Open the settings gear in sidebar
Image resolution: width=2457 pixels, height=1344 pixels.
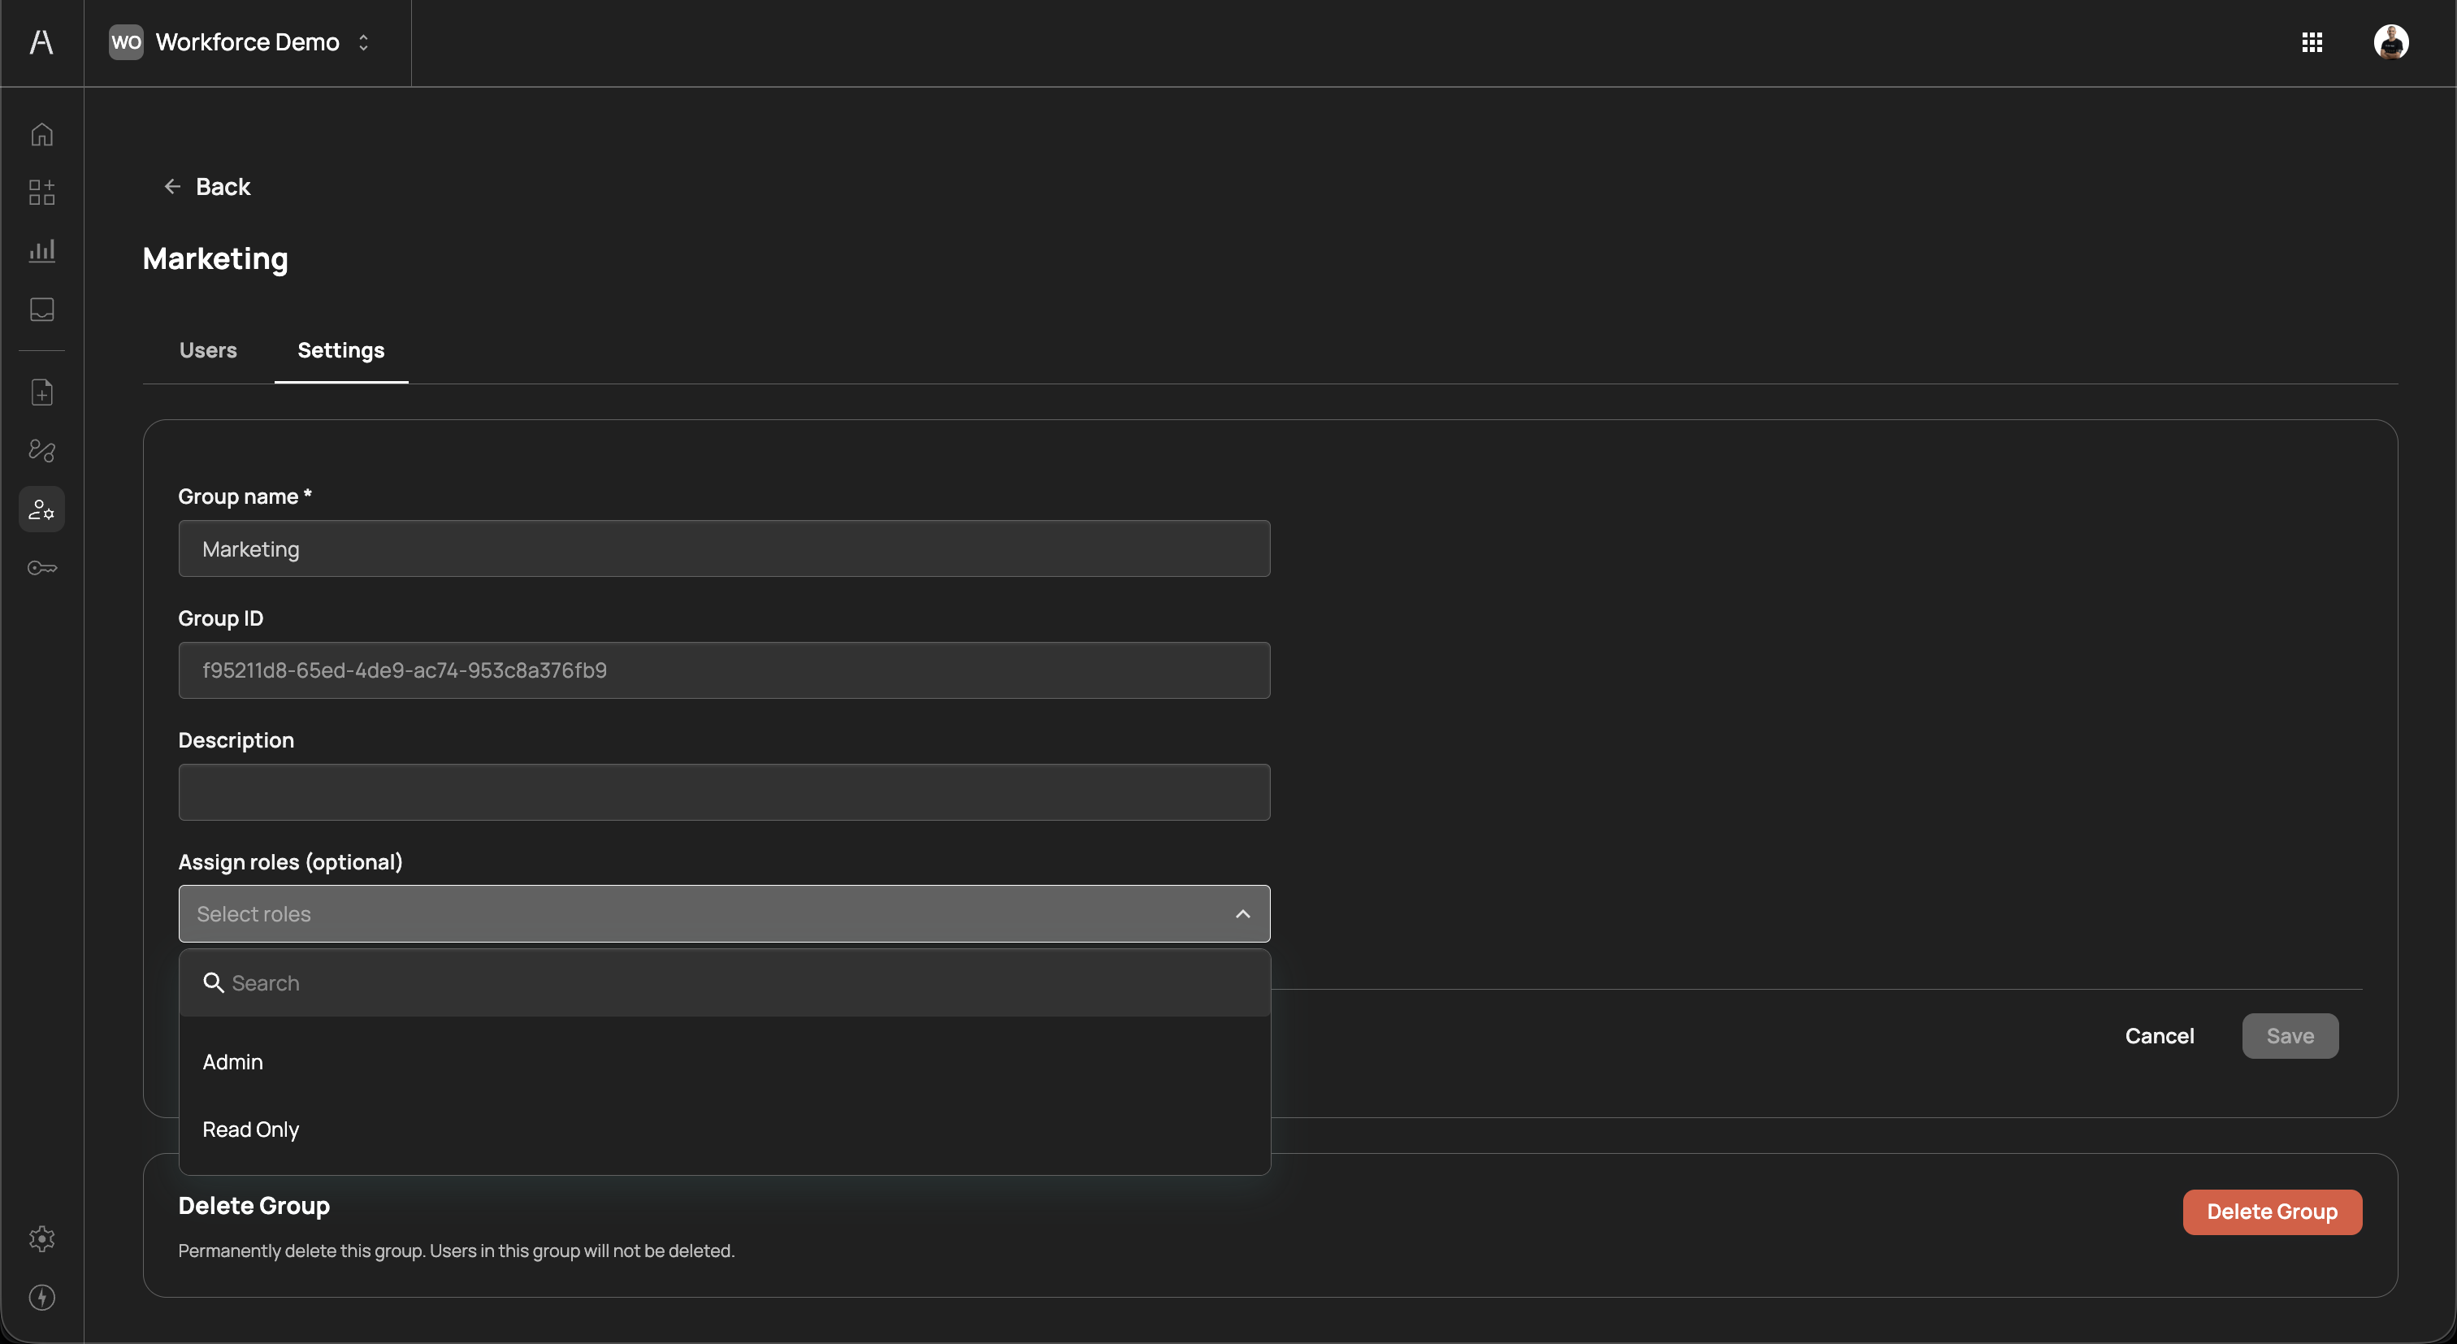42,1238
